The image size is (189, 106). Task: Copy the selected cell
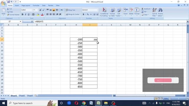(10, 12)
